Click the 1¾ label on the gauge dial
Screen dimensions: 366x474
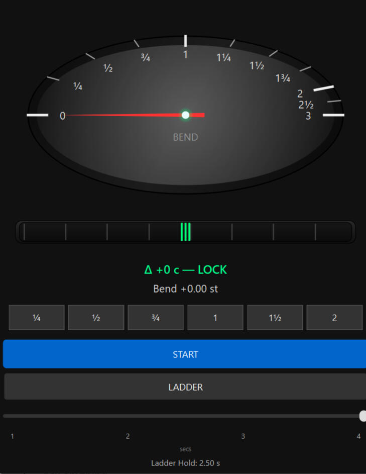[x=283, y=78]
